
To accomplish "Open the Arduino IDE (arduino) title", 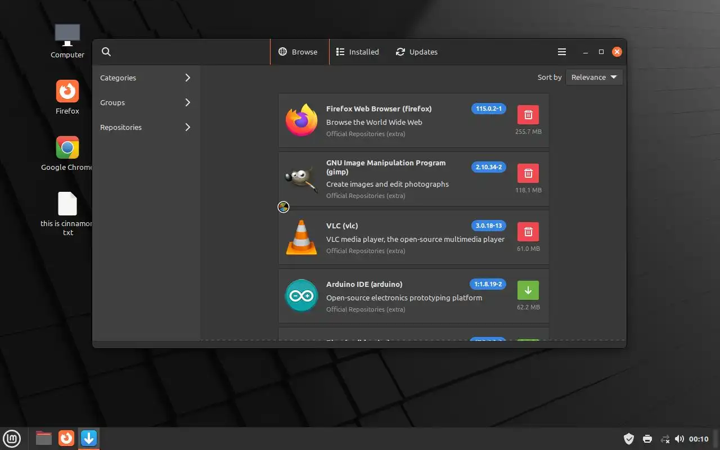I will (x=364, y=284).
